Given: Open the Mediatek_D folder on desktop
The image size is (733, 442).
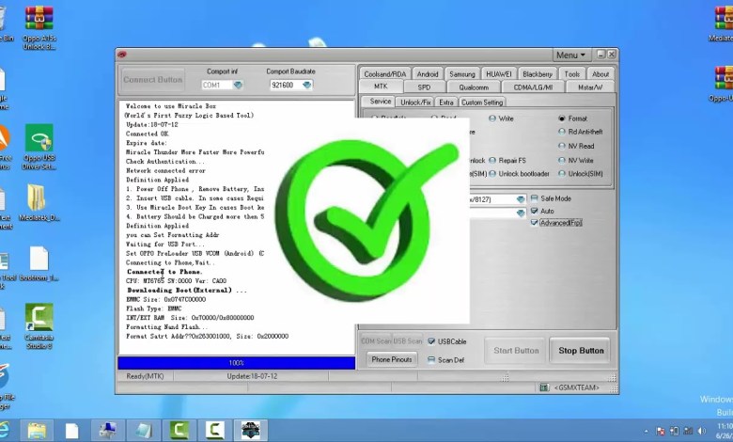Looking at the screenshot, I should [39, 202].
